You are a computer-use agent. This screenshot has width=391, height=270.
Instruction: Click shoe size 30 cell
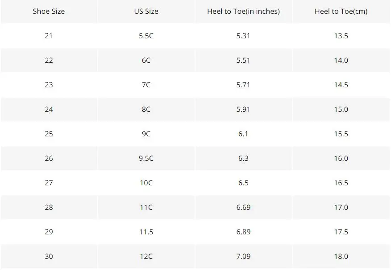tap(49, 256)
